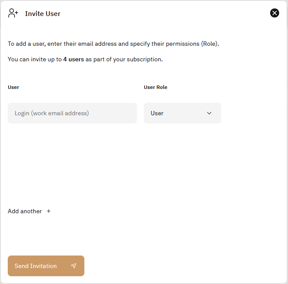The image size is (288, 284).
Task: Click the subscription invite limit sentence
Action: click(x=85, y=59)
